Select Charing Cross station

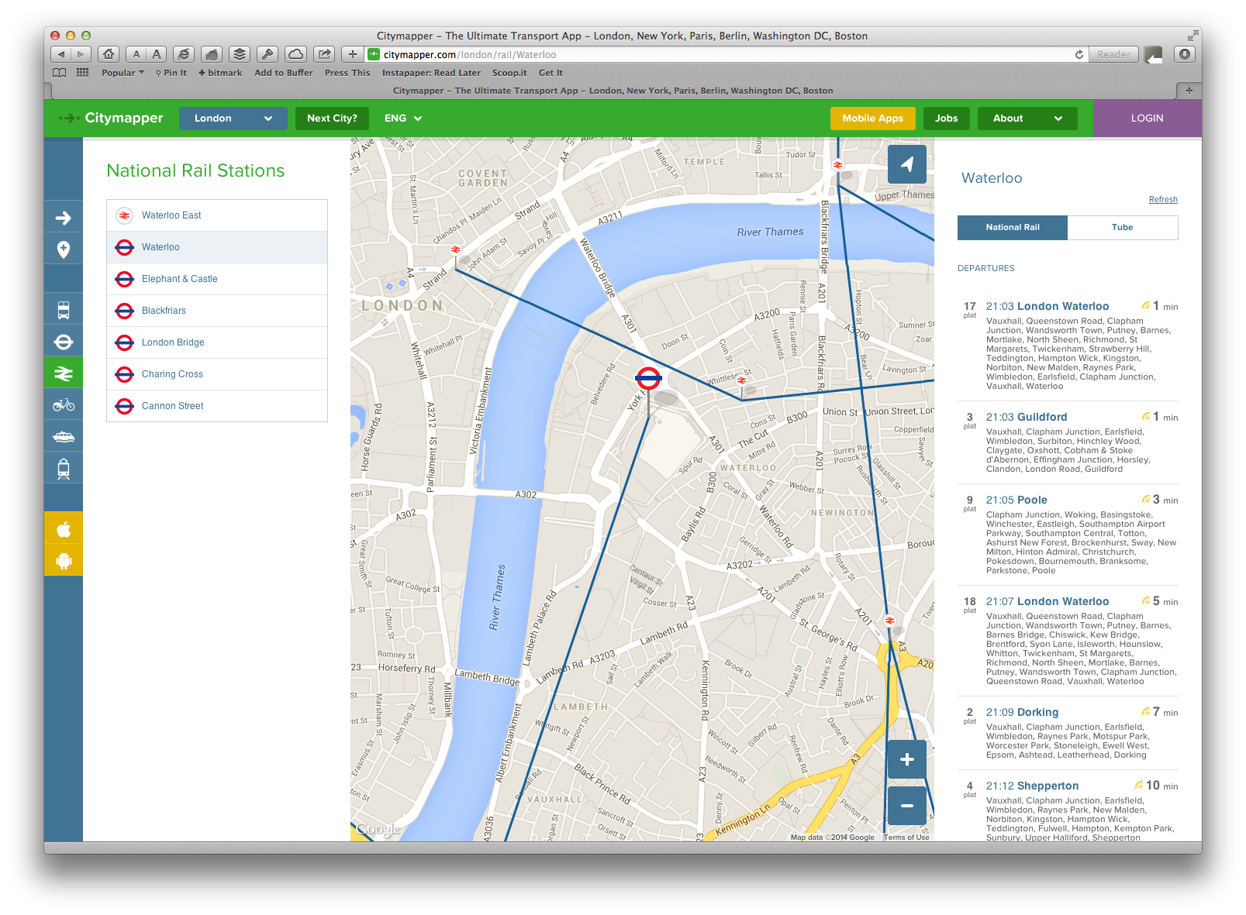217,374
